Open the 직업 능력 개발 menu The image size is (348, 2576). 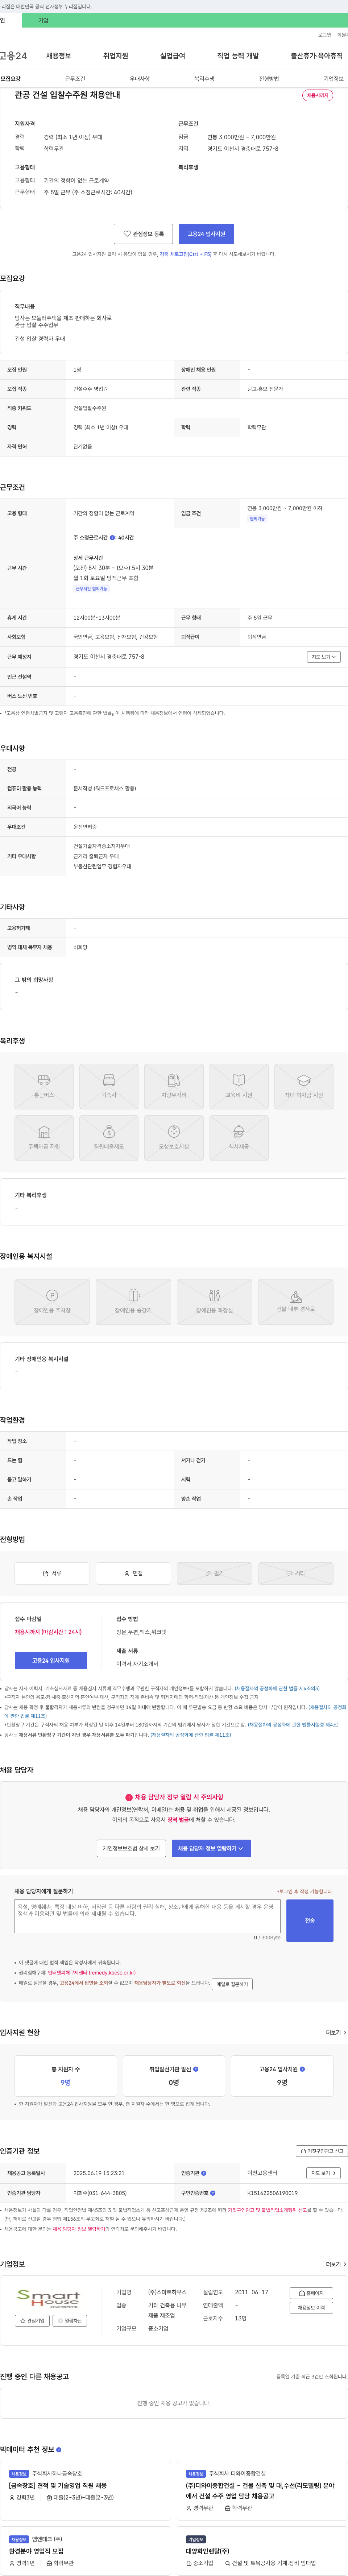[238, 56]
